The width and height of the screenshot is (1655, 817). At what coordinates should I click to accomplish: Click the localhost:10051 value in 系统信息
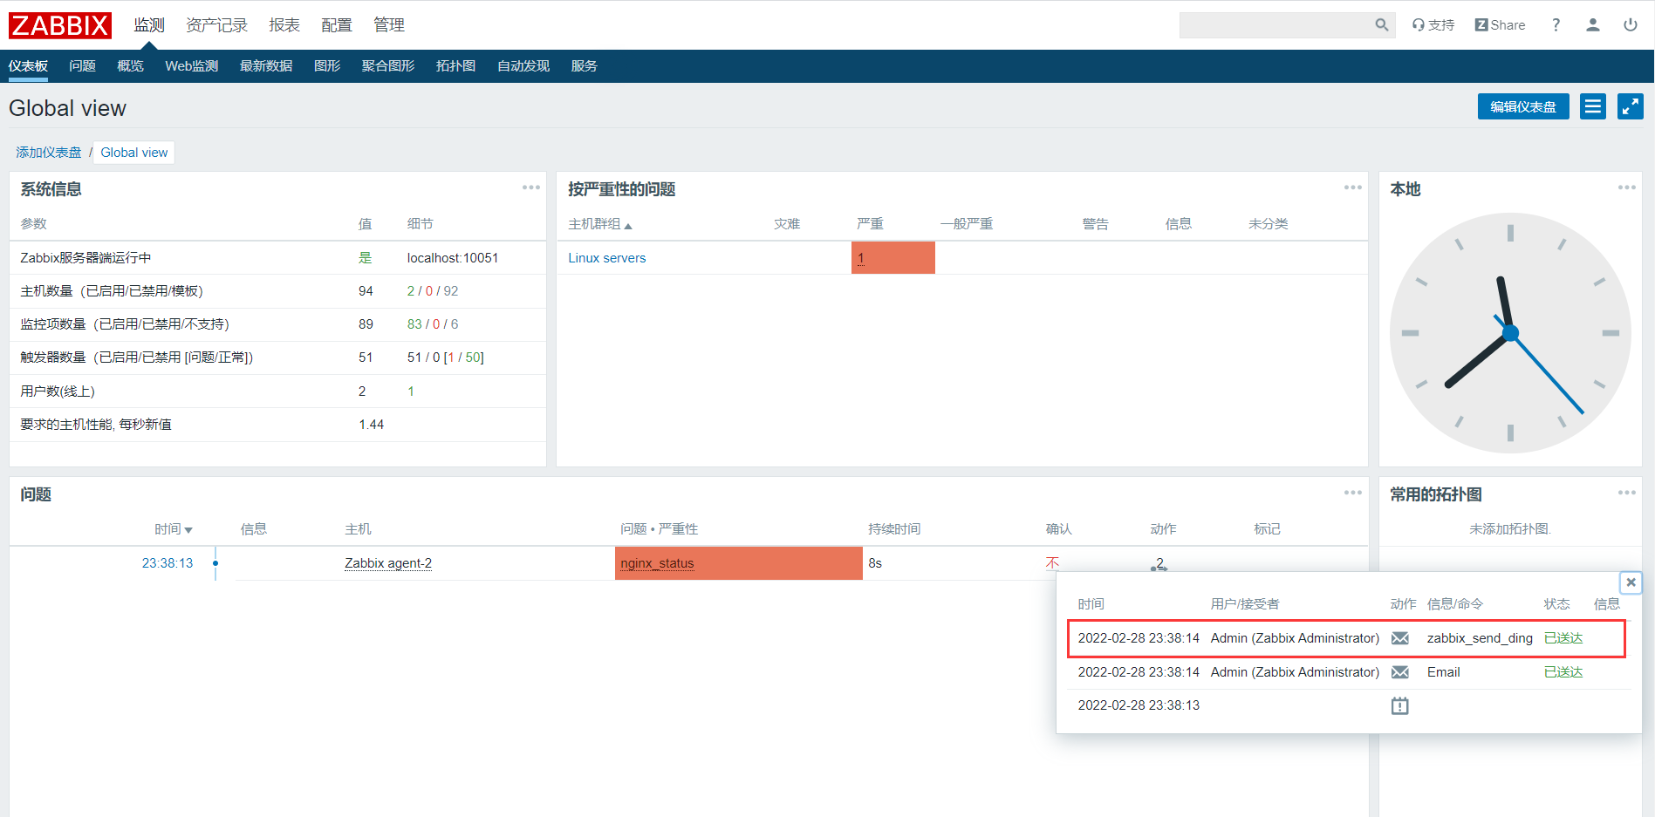coord(453,258)
